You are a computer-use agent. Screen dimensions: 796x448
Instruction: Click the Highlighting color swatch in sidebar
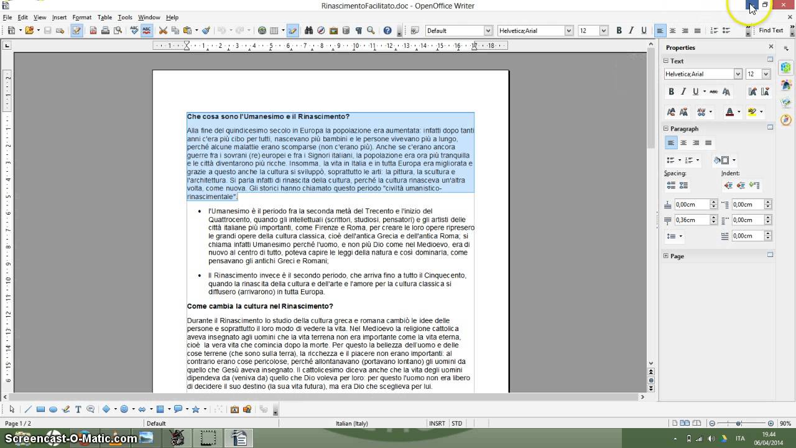pos(752,112)
